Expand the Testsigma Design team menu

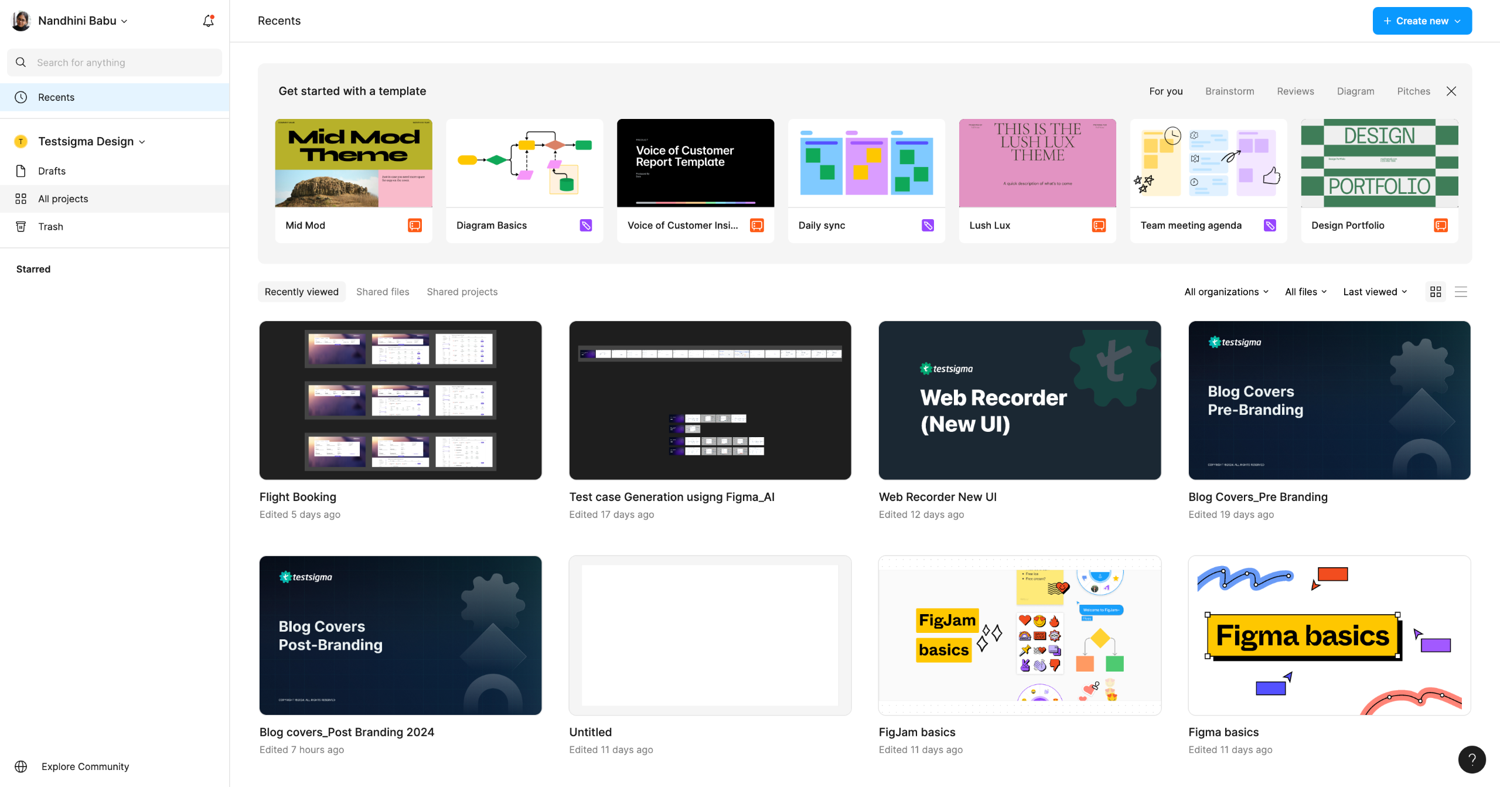coord(91,141)
